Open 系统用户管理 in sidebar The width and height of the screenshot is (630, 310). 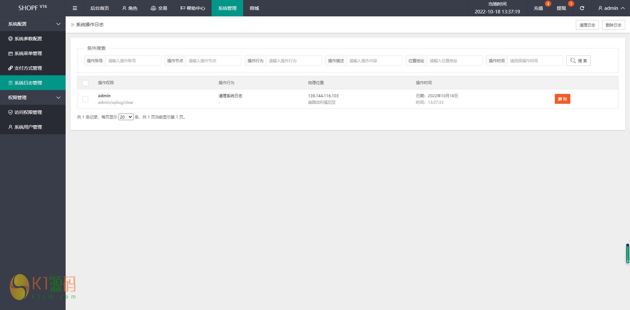(33, 127)
